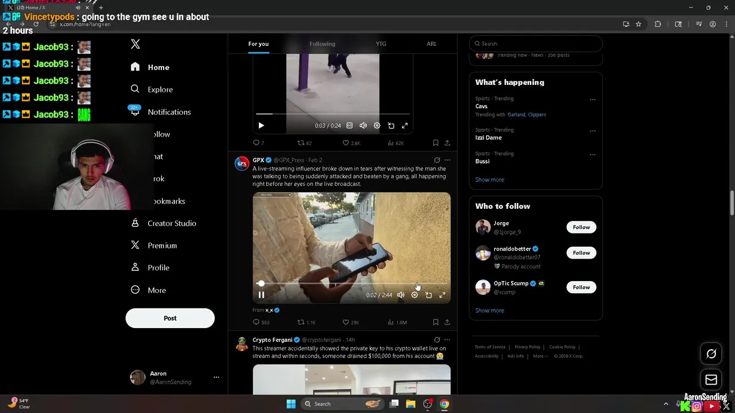Image resolution: width=735 pixels, height=413 pixels.
Task: Open the Windows Start menu
Action: (x=291, y=404)
